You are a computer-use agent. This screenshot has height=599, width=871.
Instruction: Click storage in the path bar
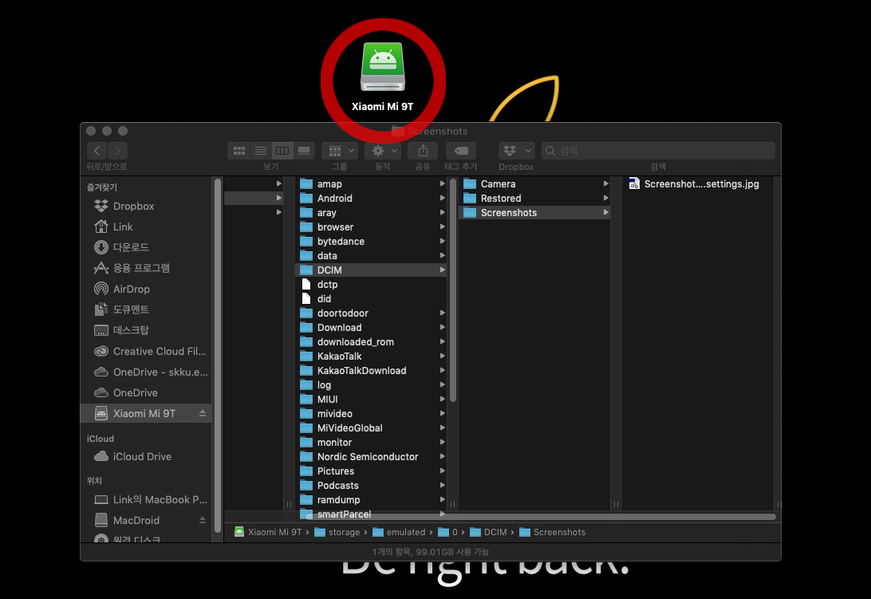tap(337, 532)
